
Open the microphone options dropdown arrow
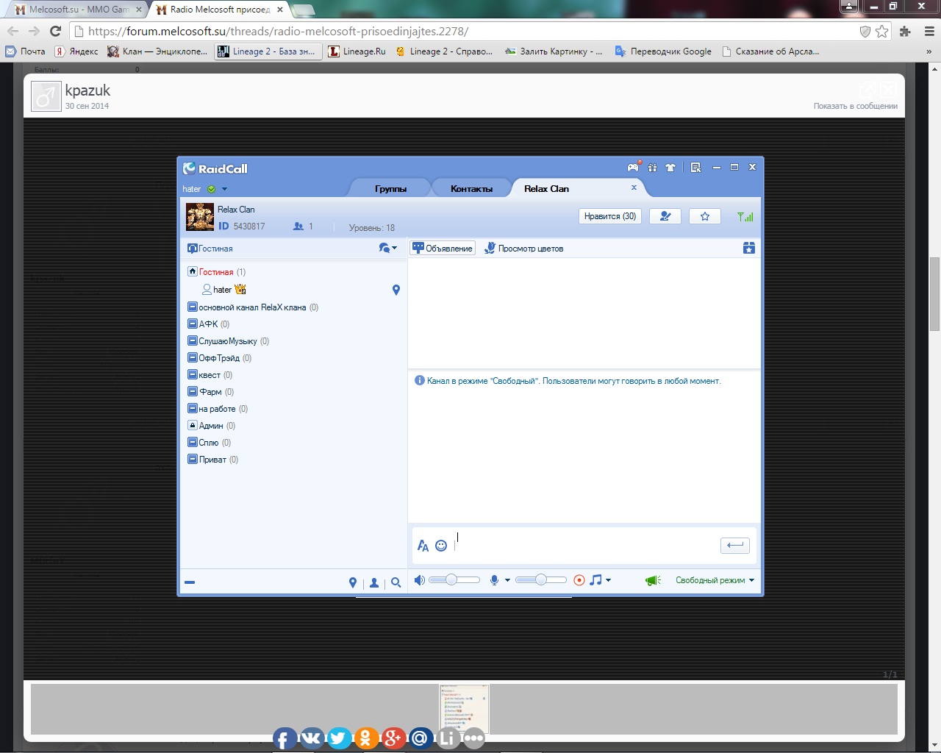[507, 580]
